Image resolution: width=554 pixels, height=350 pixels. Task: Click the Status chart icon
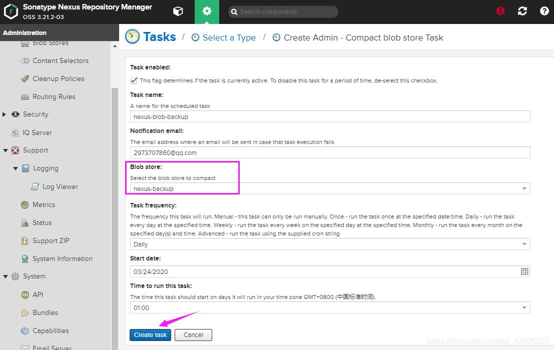[25, 222]
